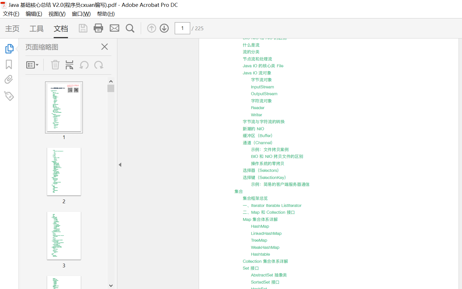Follow the TreeMap link
Screen dimensions: 462x289
coord(259,240)
